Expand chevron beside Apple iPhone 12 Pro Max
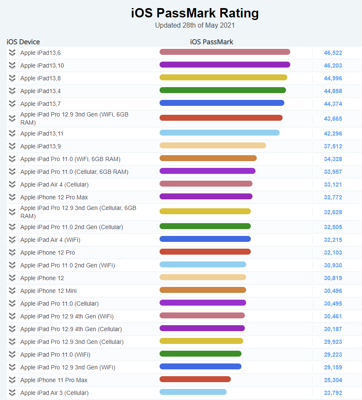This screenshot has width=362, height=400. [x=12, y=197]
